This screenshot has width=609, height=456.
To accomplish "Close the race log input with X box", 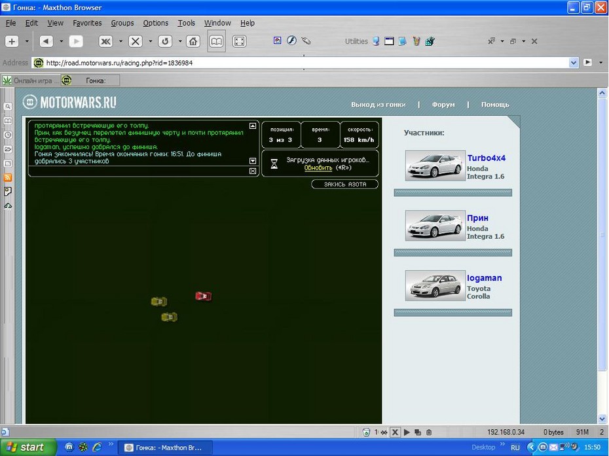I will 253,171.
